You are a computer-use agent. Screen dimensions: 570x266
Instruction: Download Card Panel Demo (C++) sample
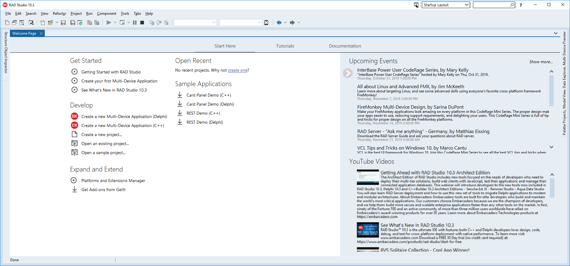tap(209, 95)
